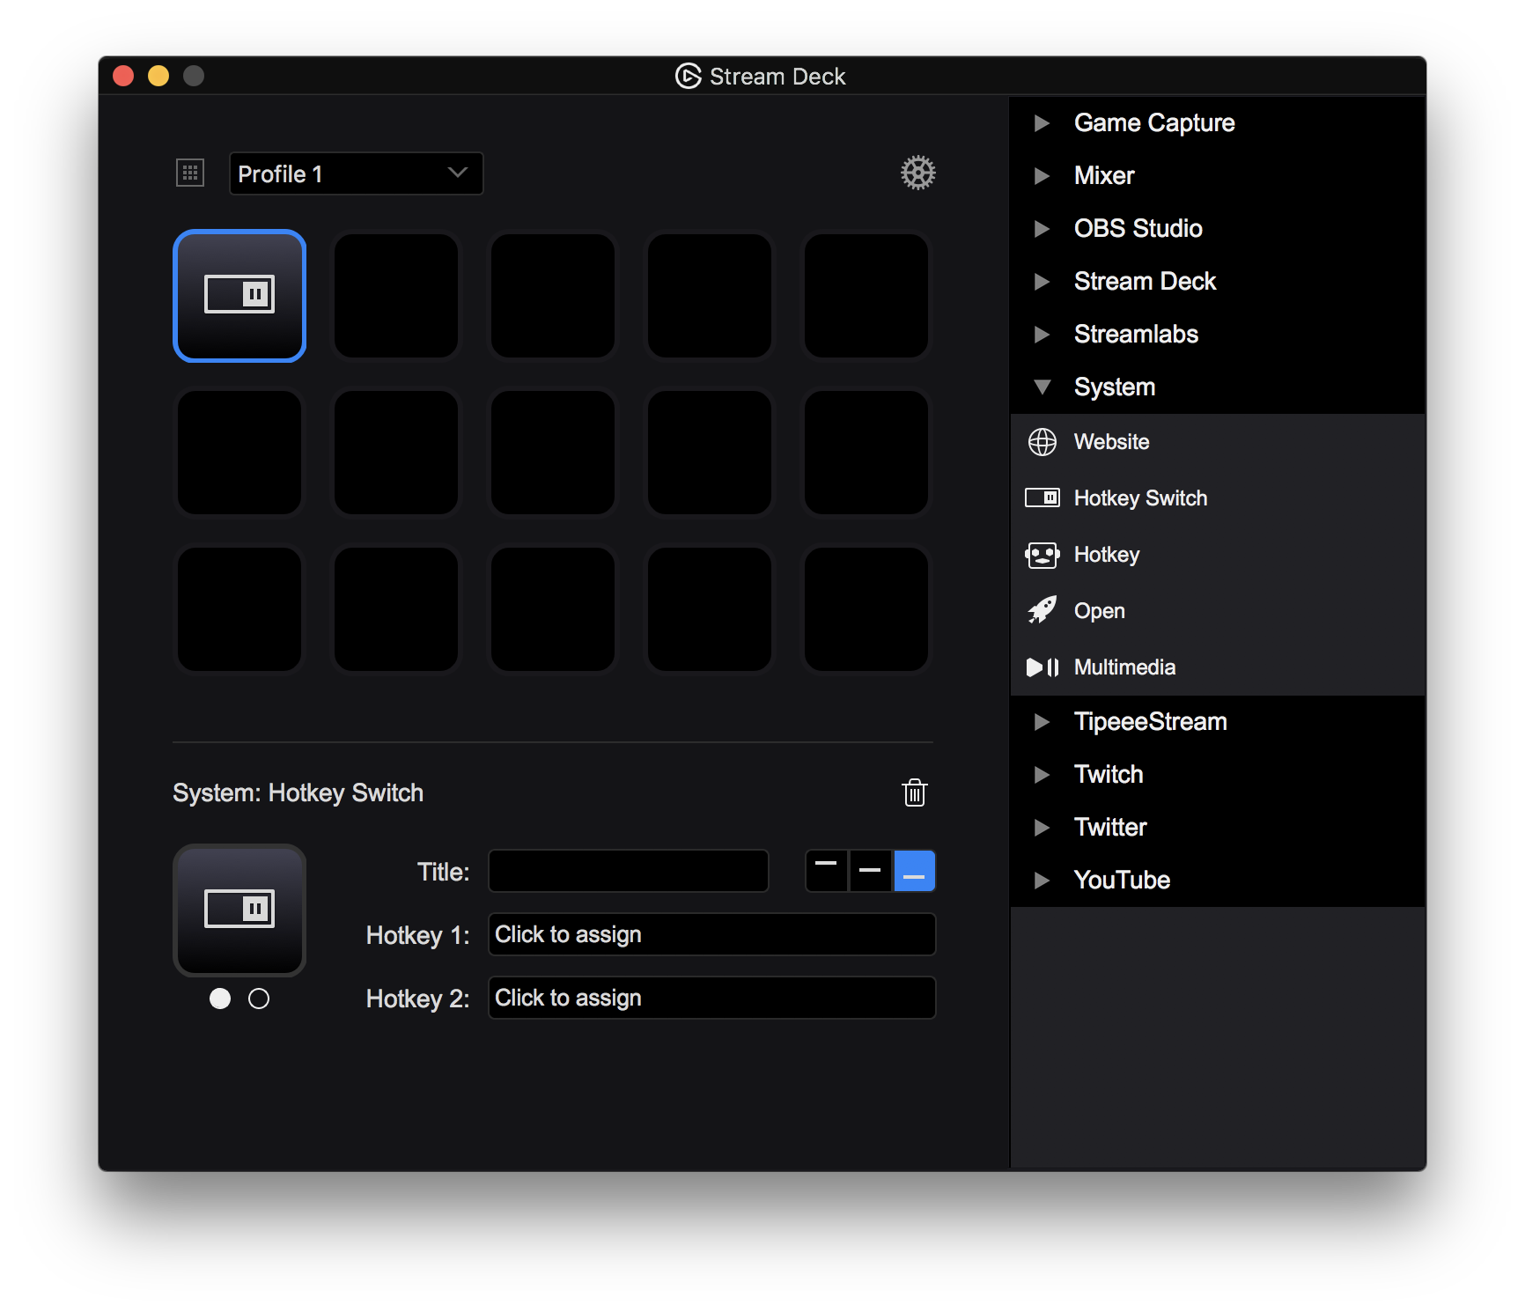Image resolution: width=1525 pixels, height=1312 pixels.
Task: Expand the YouTube category
Action: [1042, 881]
